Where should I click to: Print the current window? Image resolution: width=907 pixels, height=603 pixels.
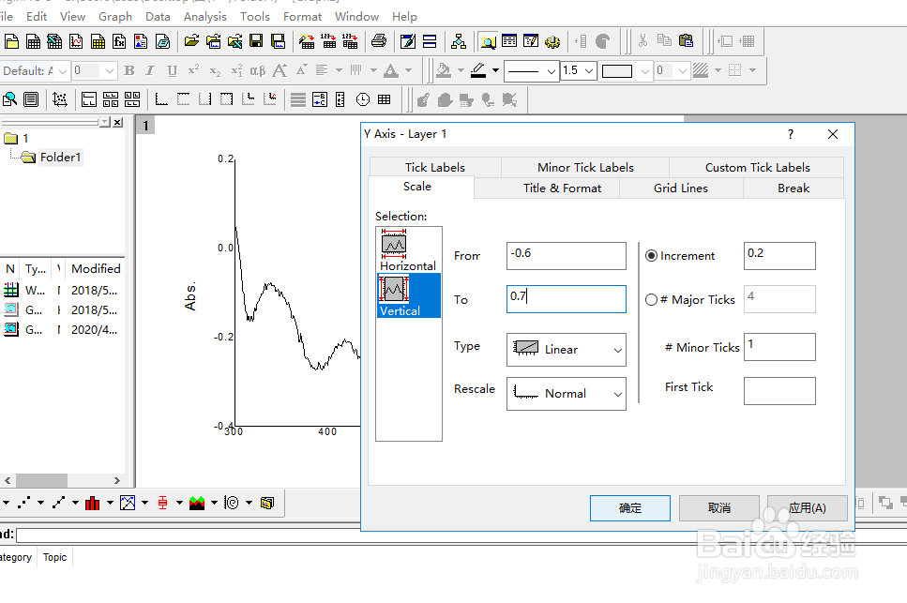coord(379,41)
